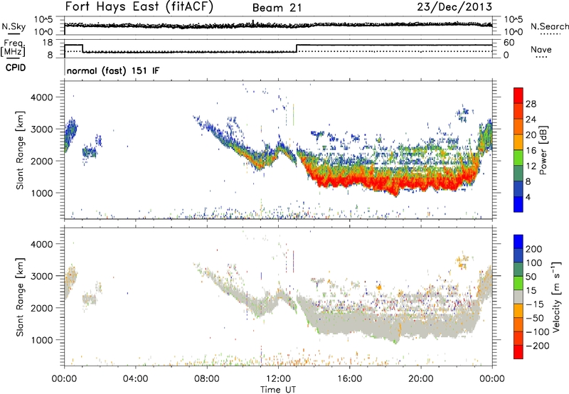Click the 'Time UT' axis label
This screenshot has height=394, width=569.
pyautogui.click(x=278, y=389)
